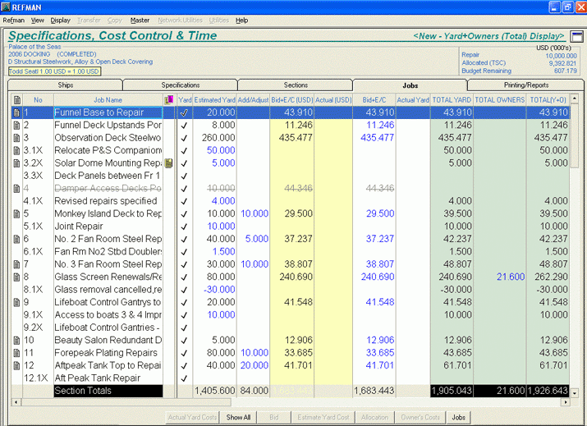Toggle Yard checkmark for Funnel Deck Upstands
587x426 pixels.
[x=184, y=125]
